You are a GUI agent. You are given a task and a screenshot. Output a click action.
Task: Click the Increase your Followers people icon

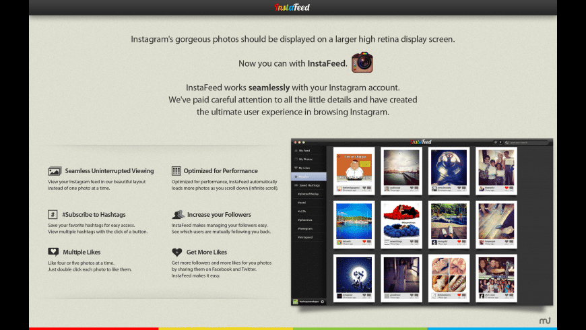(x=178, y=214)
